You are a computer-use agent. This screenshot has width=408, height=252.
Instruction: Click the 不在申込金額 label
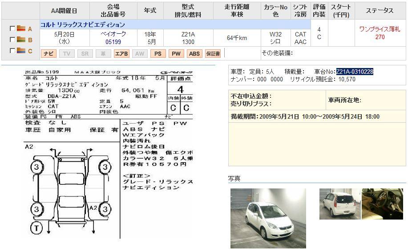(x=251, y=96)
